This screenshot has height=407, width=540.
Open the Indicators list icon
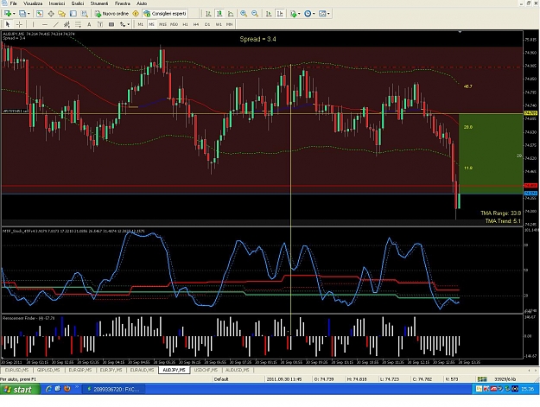click(x=293, y=14)
